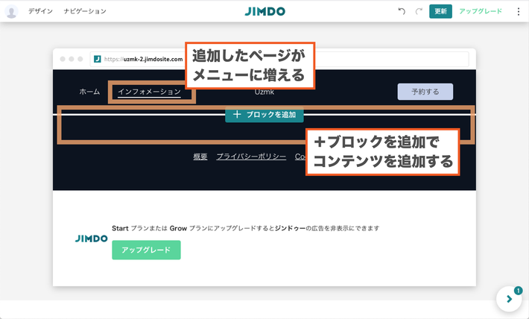This screenshot has width=529, height=319.
Task: Click the ブロックを追加 button
Action: (264, 115)
